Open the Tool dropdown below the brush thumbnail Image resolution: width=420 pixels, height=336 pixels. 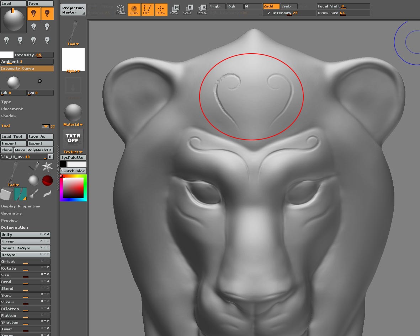click(x=73, y=44)
